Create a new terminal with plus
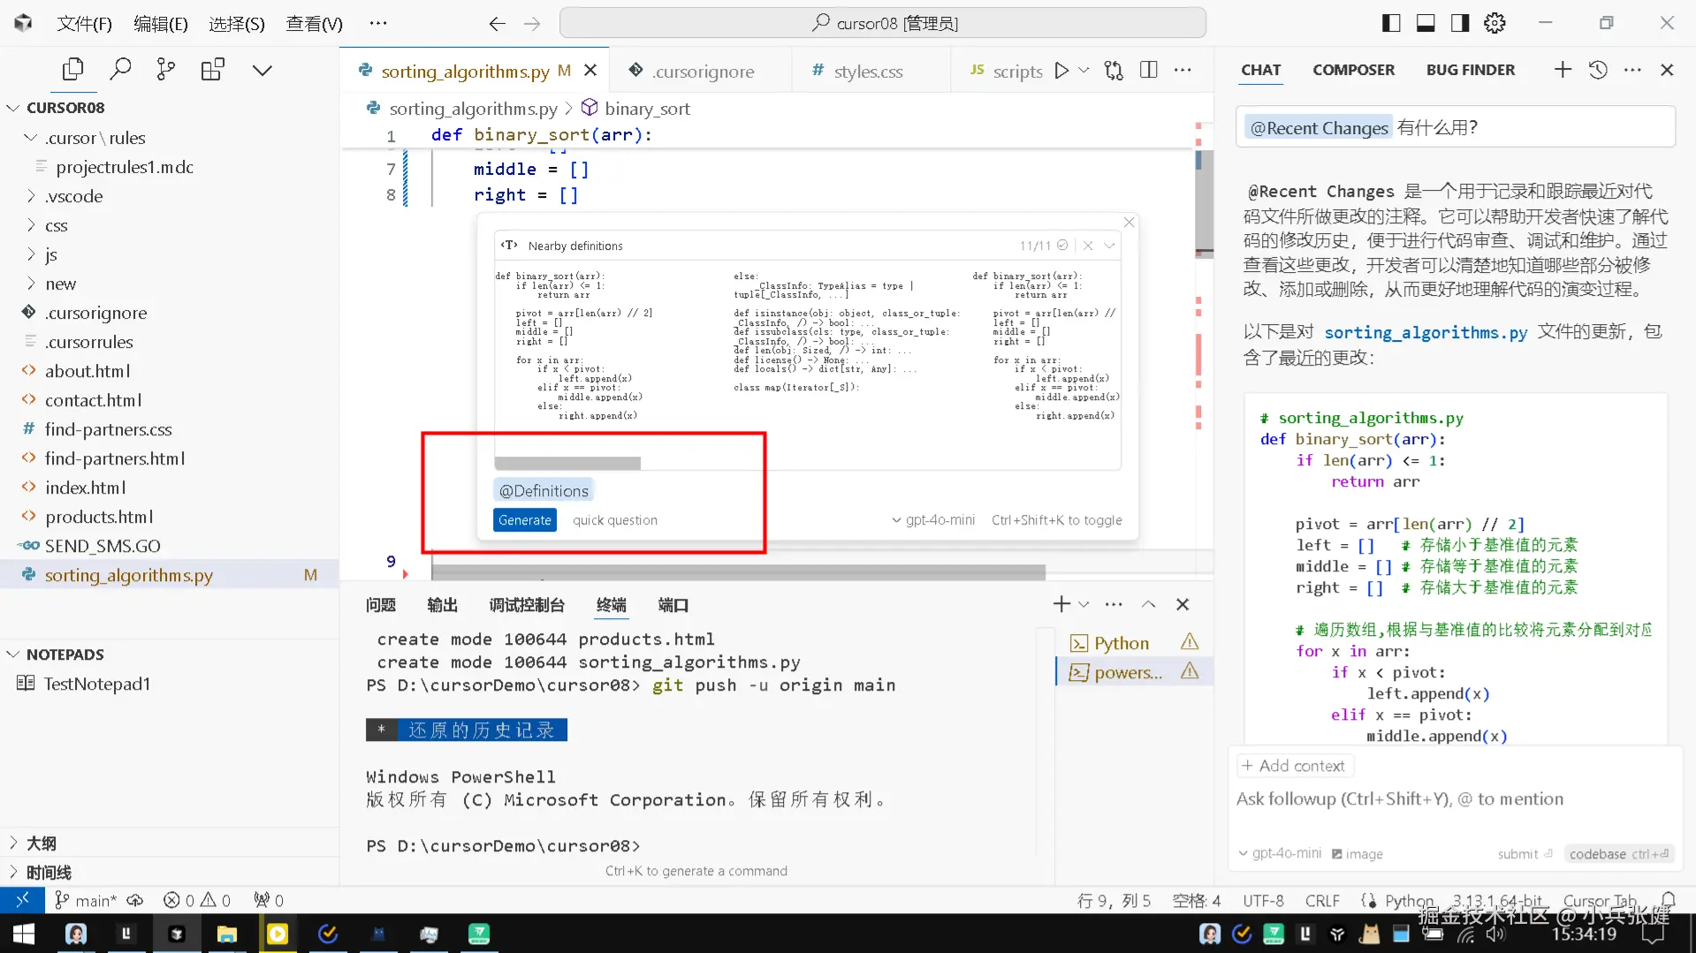Screen dimensions: 1696x953 click(1061, 604)
